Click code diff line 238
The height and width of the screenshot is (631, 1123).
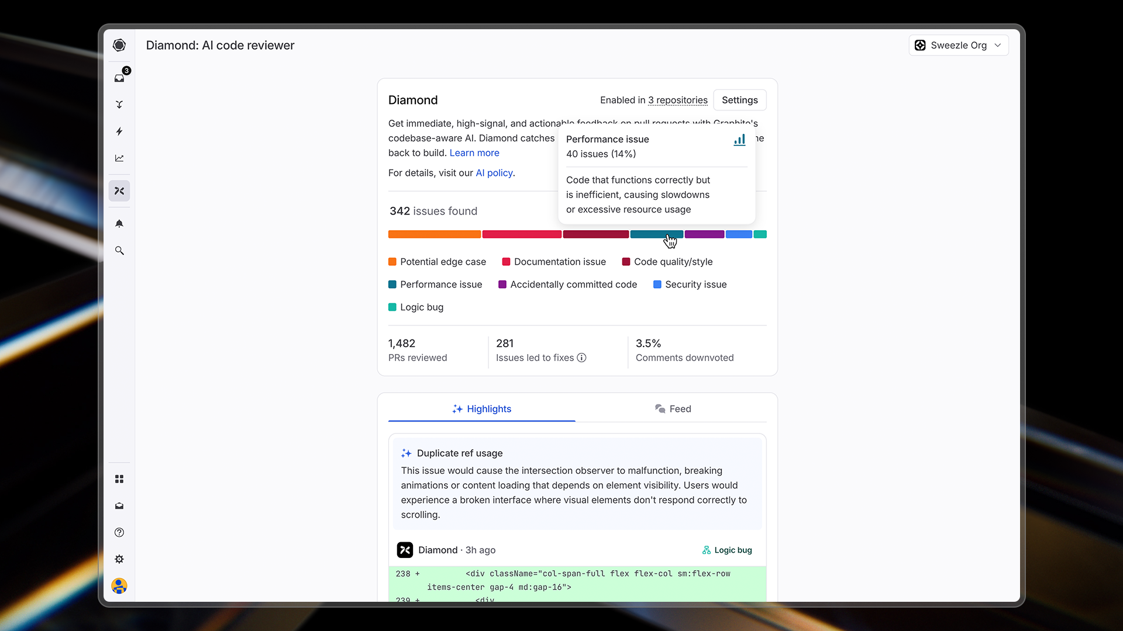pos(577,580)
